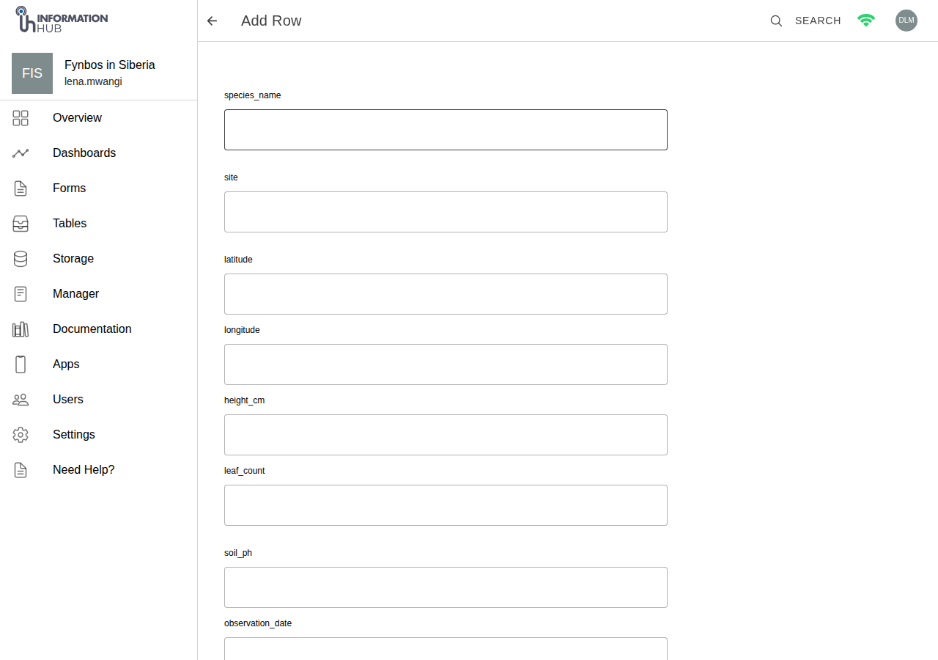Click the Fynbos in Siberia project name
The height and width of the screenshot is (660, 938).
110,65
